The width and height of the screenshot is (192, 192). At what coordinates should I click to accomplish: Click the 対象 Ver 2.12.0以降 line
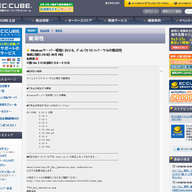[48, 63]
